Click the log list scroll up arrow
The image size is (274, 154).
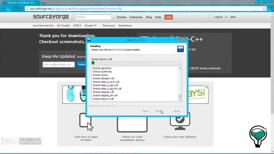180,68
